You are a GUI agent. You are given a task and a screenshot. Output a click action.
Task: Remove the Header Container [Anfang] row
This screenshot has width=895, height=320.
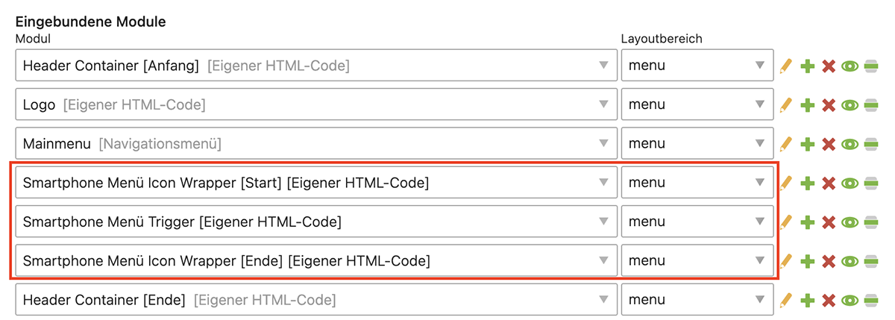click(x=828, y=66)
